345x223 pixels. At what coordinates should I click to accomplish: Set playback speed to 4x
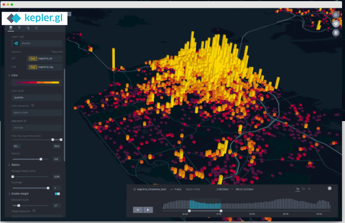pyautogui.click(x=309, y=189)
